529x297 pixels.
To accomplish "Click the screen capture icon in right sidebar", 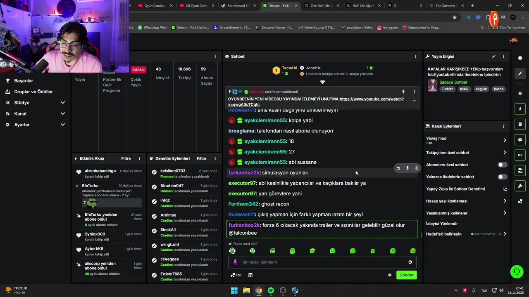I will click(x=520, y=94).
